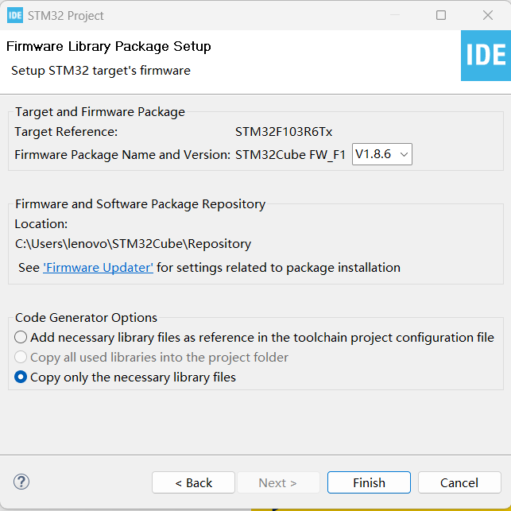Open the 'Firmware Updater' settings link
This screenshot has width=511, height=511.
point(98,268)
